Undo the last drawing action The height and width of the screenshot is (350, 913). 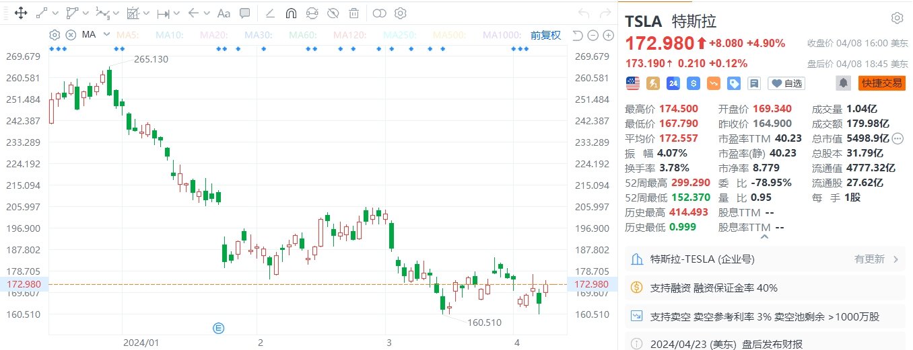click(584, 13)
